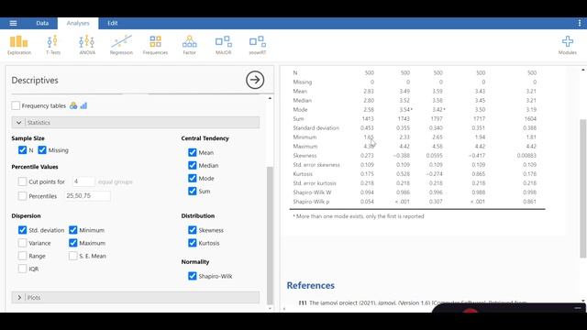
Task: Uncheck the Kurtosis checkbox
Action: (193, 243)
